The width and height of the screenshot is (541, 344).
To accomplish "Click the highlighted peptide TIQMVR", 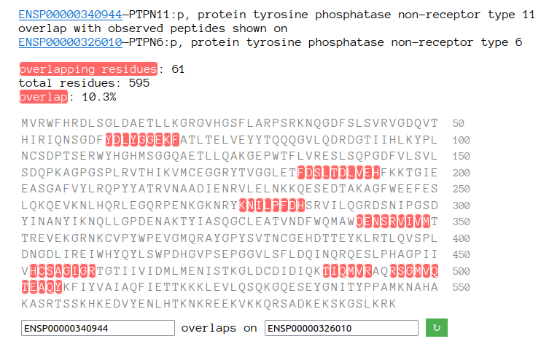I will point(347,271).
